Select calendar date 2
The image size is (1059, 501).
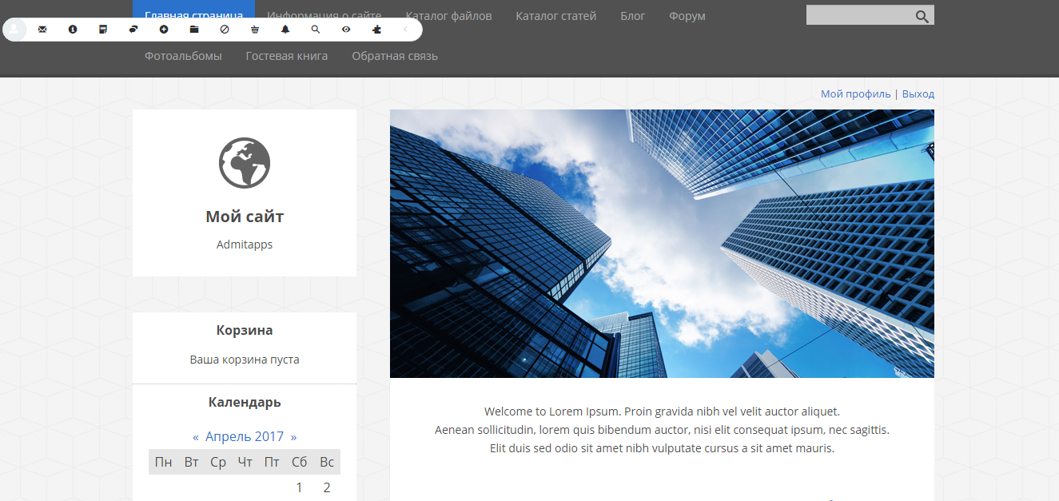tap(326, 487)
